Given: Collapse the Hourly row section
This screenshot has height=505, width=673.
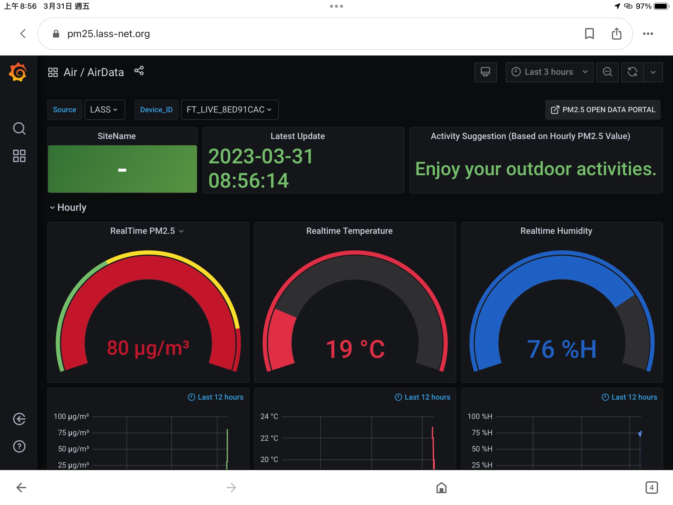Looking at the screenshot, I should (x=68, y=207).
